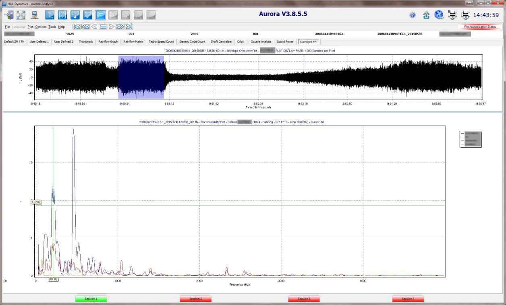Click the File Authorisation Status button

point(480,27)
